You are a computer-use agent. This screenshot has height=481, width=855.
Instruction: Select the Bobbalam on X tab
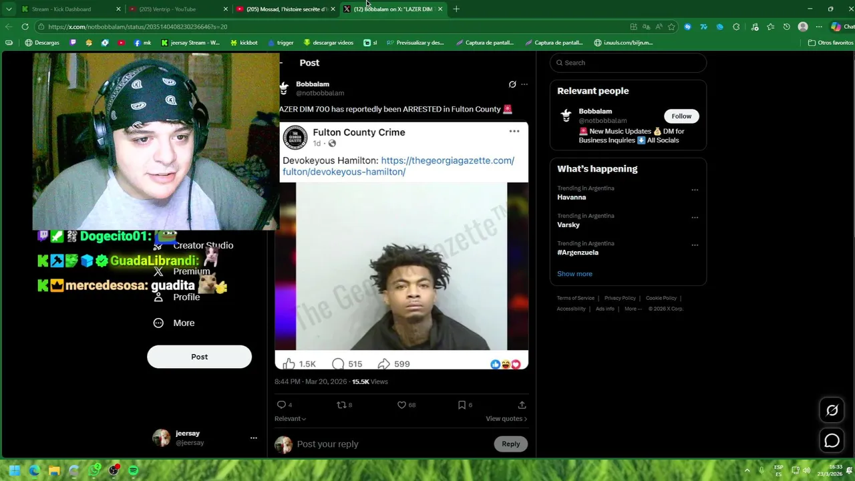click(x=393, y=9)
